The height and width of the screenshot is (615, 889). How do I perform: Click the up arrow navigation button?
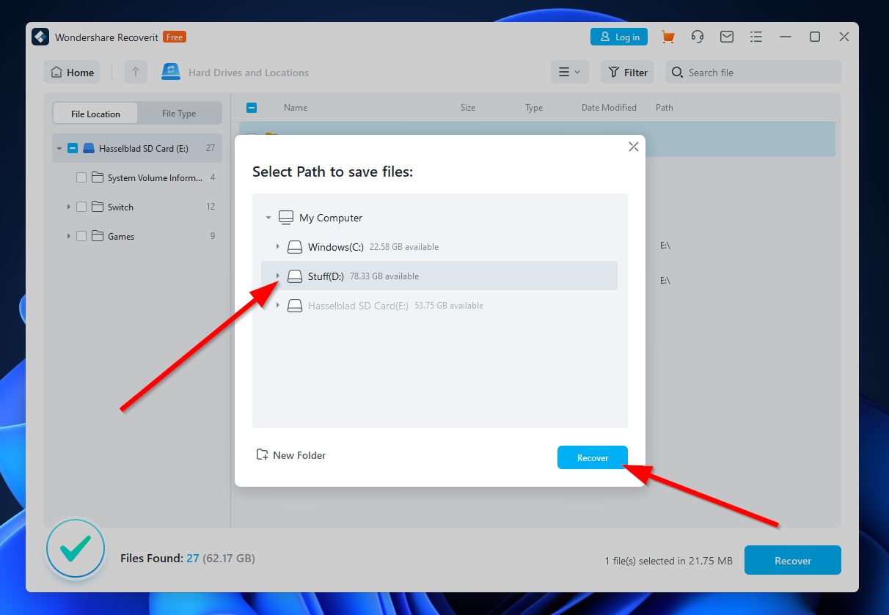coord(136,72)
